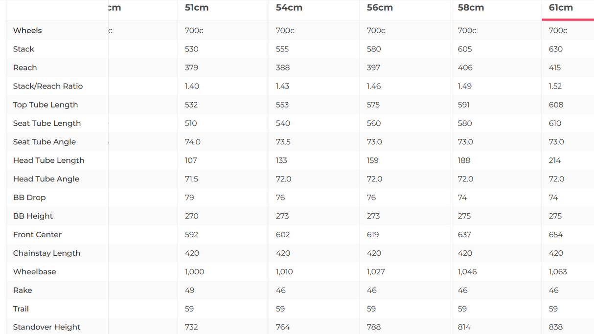
Task: Click the 56cm size column header
Action: 380,8
